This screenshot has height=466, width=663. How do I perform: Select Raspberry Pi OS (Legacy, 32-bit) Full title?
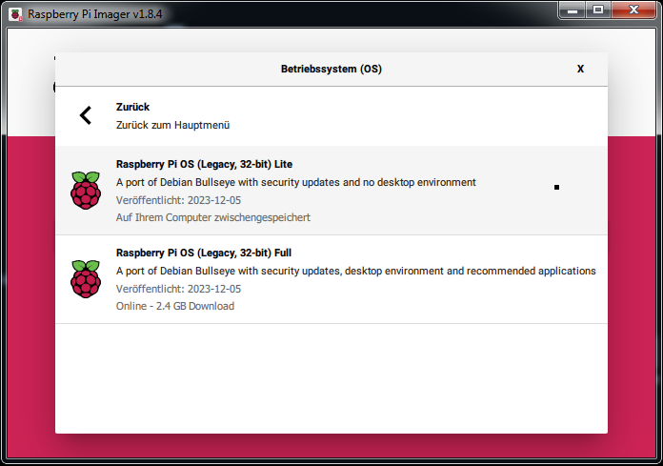coord(203,253)
